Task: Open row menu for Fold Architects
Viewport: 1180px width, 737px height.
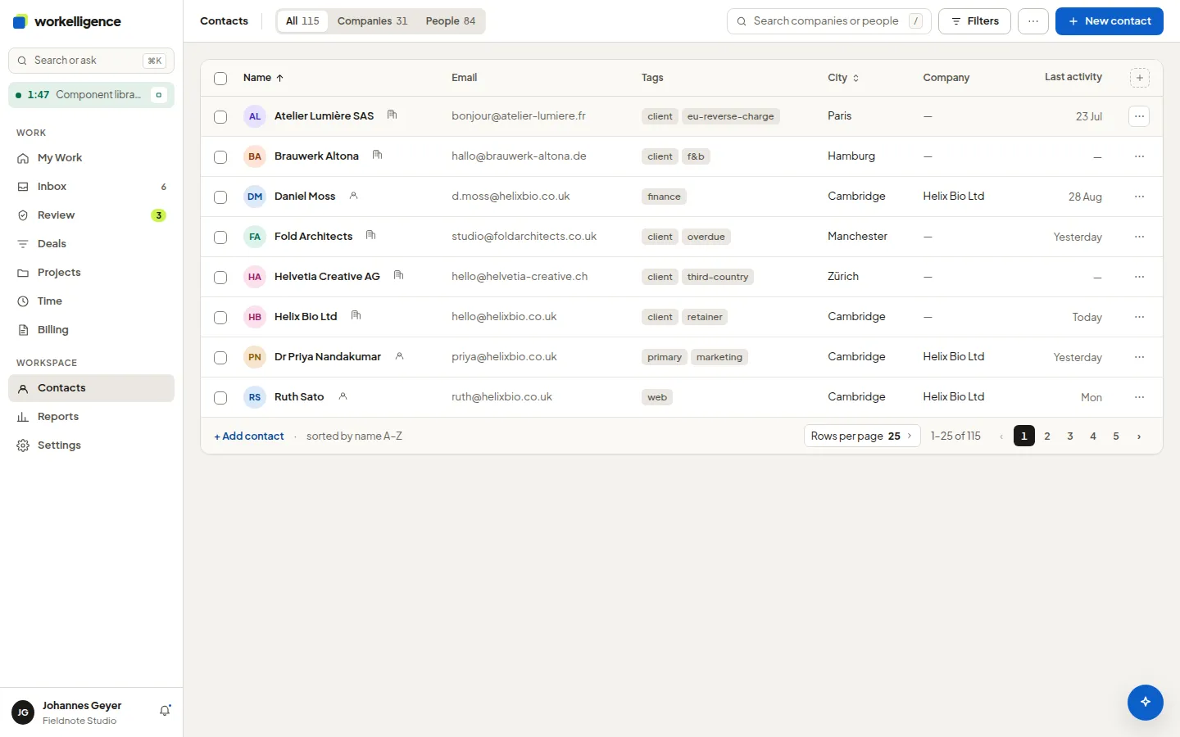Action: coord(1139,237)
